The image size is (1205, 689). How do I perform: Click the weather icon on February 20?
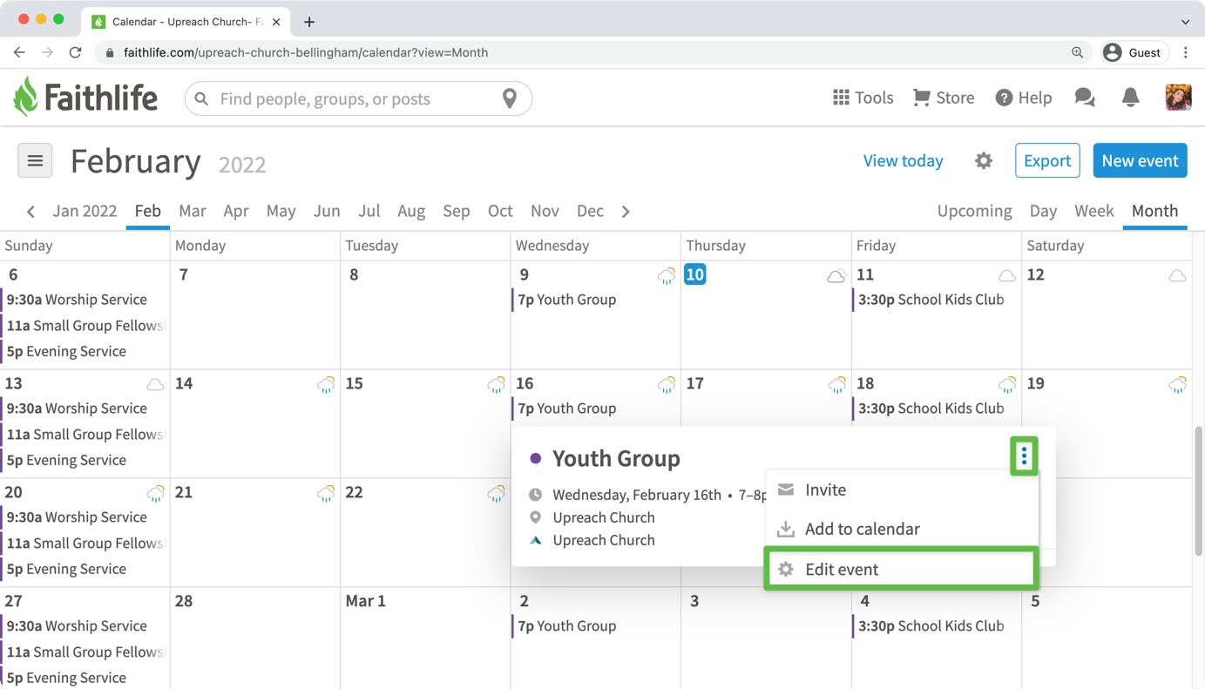(x=155, y=494)
